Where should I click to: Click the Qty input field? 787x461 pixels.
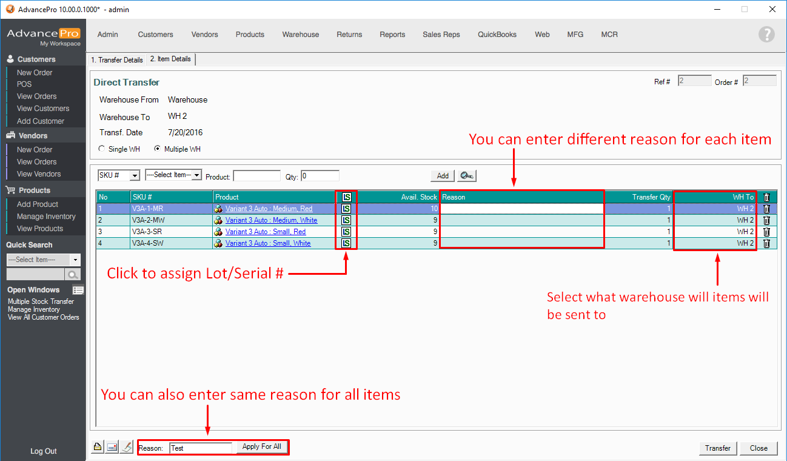[x=320, y=176]
